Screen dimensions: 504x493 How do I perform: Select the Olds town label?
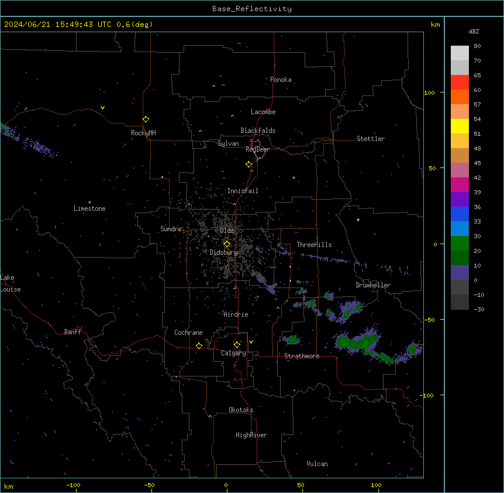click(227, 231)
